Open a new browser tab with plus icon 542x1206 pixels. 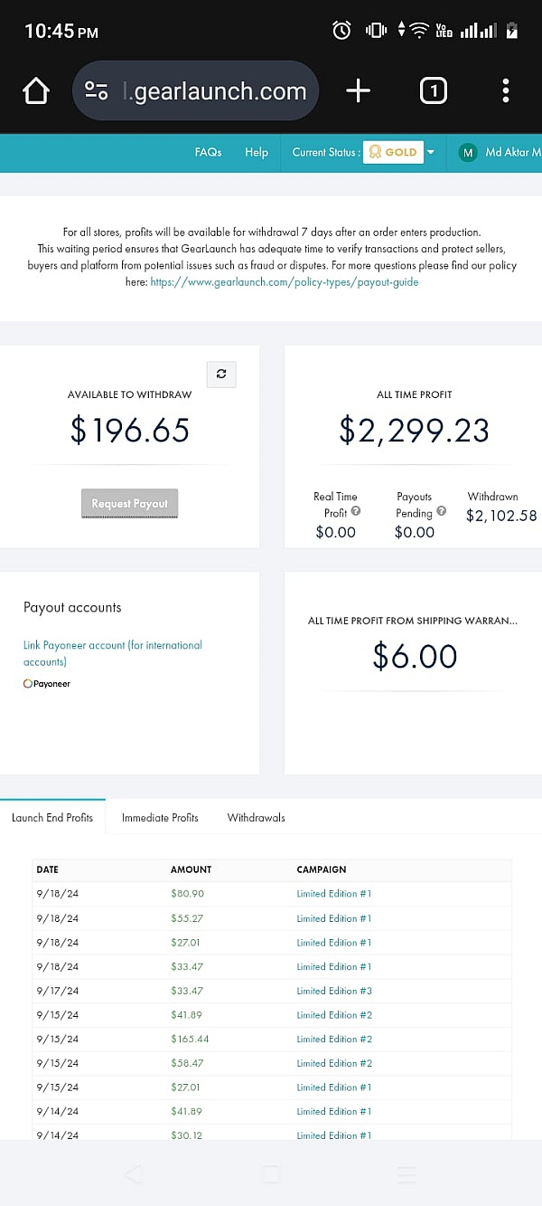tap(359, 90)
